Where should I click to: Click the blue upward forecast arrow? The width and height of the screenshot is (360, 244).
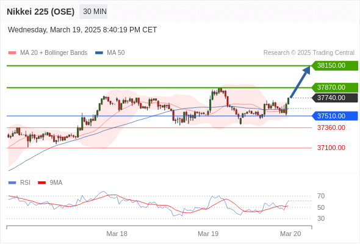300,82
